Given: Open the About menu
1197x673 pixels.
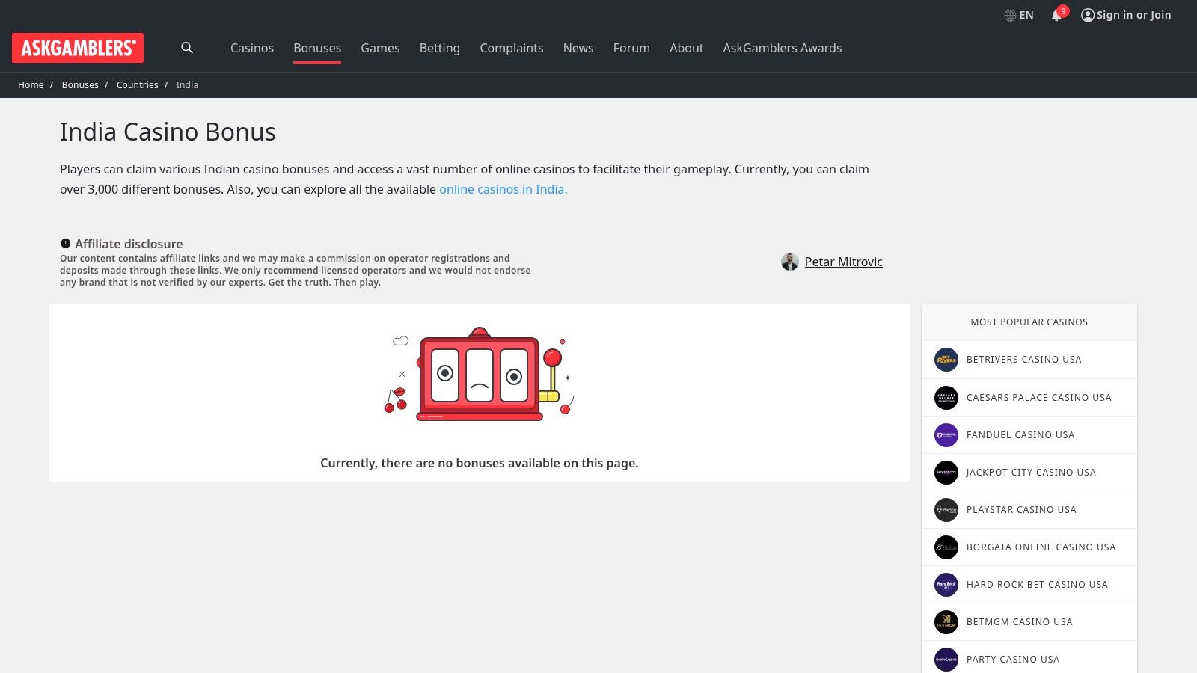Looking at the screenshot, I should [x=686, y=48].
